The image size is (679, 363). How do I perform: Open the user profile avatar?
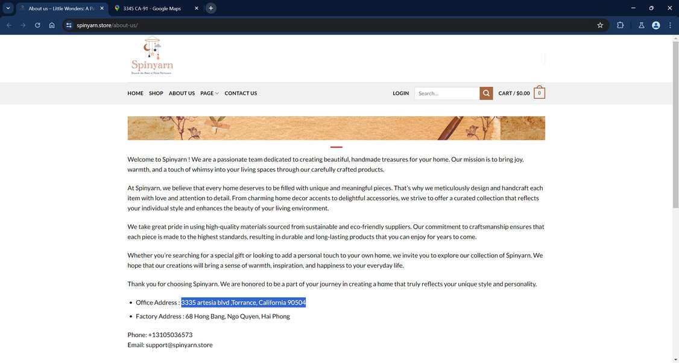coord(655,25)
